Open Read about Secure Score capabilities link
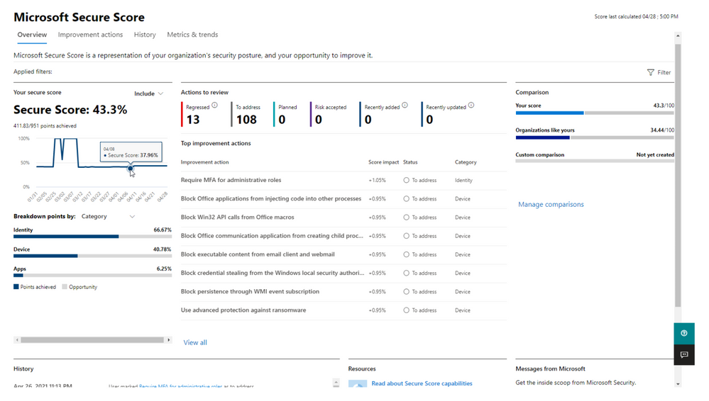Viewport: 709px width, 401px height. 422,383
